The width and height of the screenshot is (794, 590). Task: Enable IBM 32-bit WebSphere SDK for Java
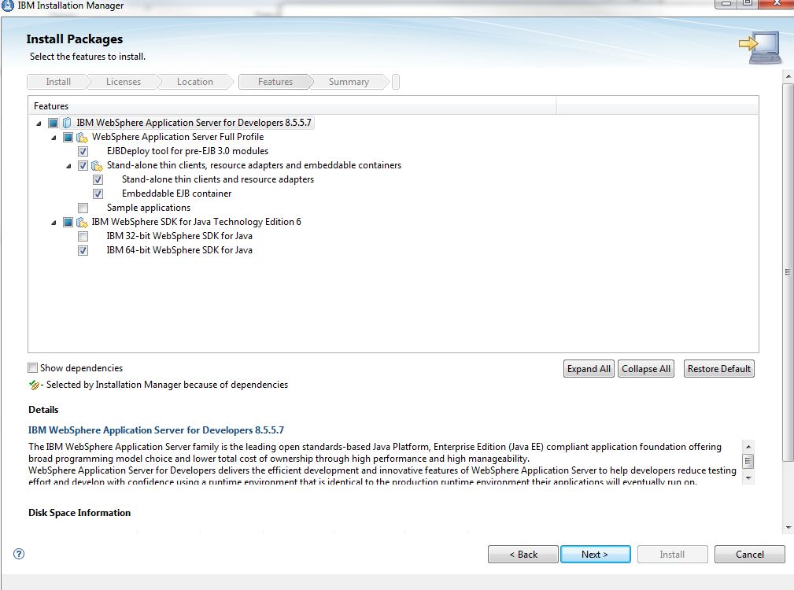(x=83, y=236)
